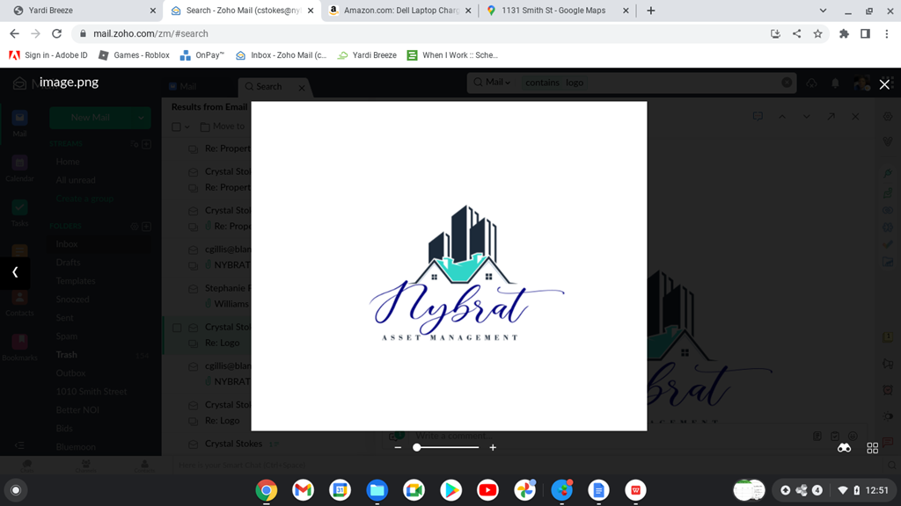Viewport: 901px width, 506px height.
Task: Open the Mail search scope dropdown
Action: tap(494, 82)
